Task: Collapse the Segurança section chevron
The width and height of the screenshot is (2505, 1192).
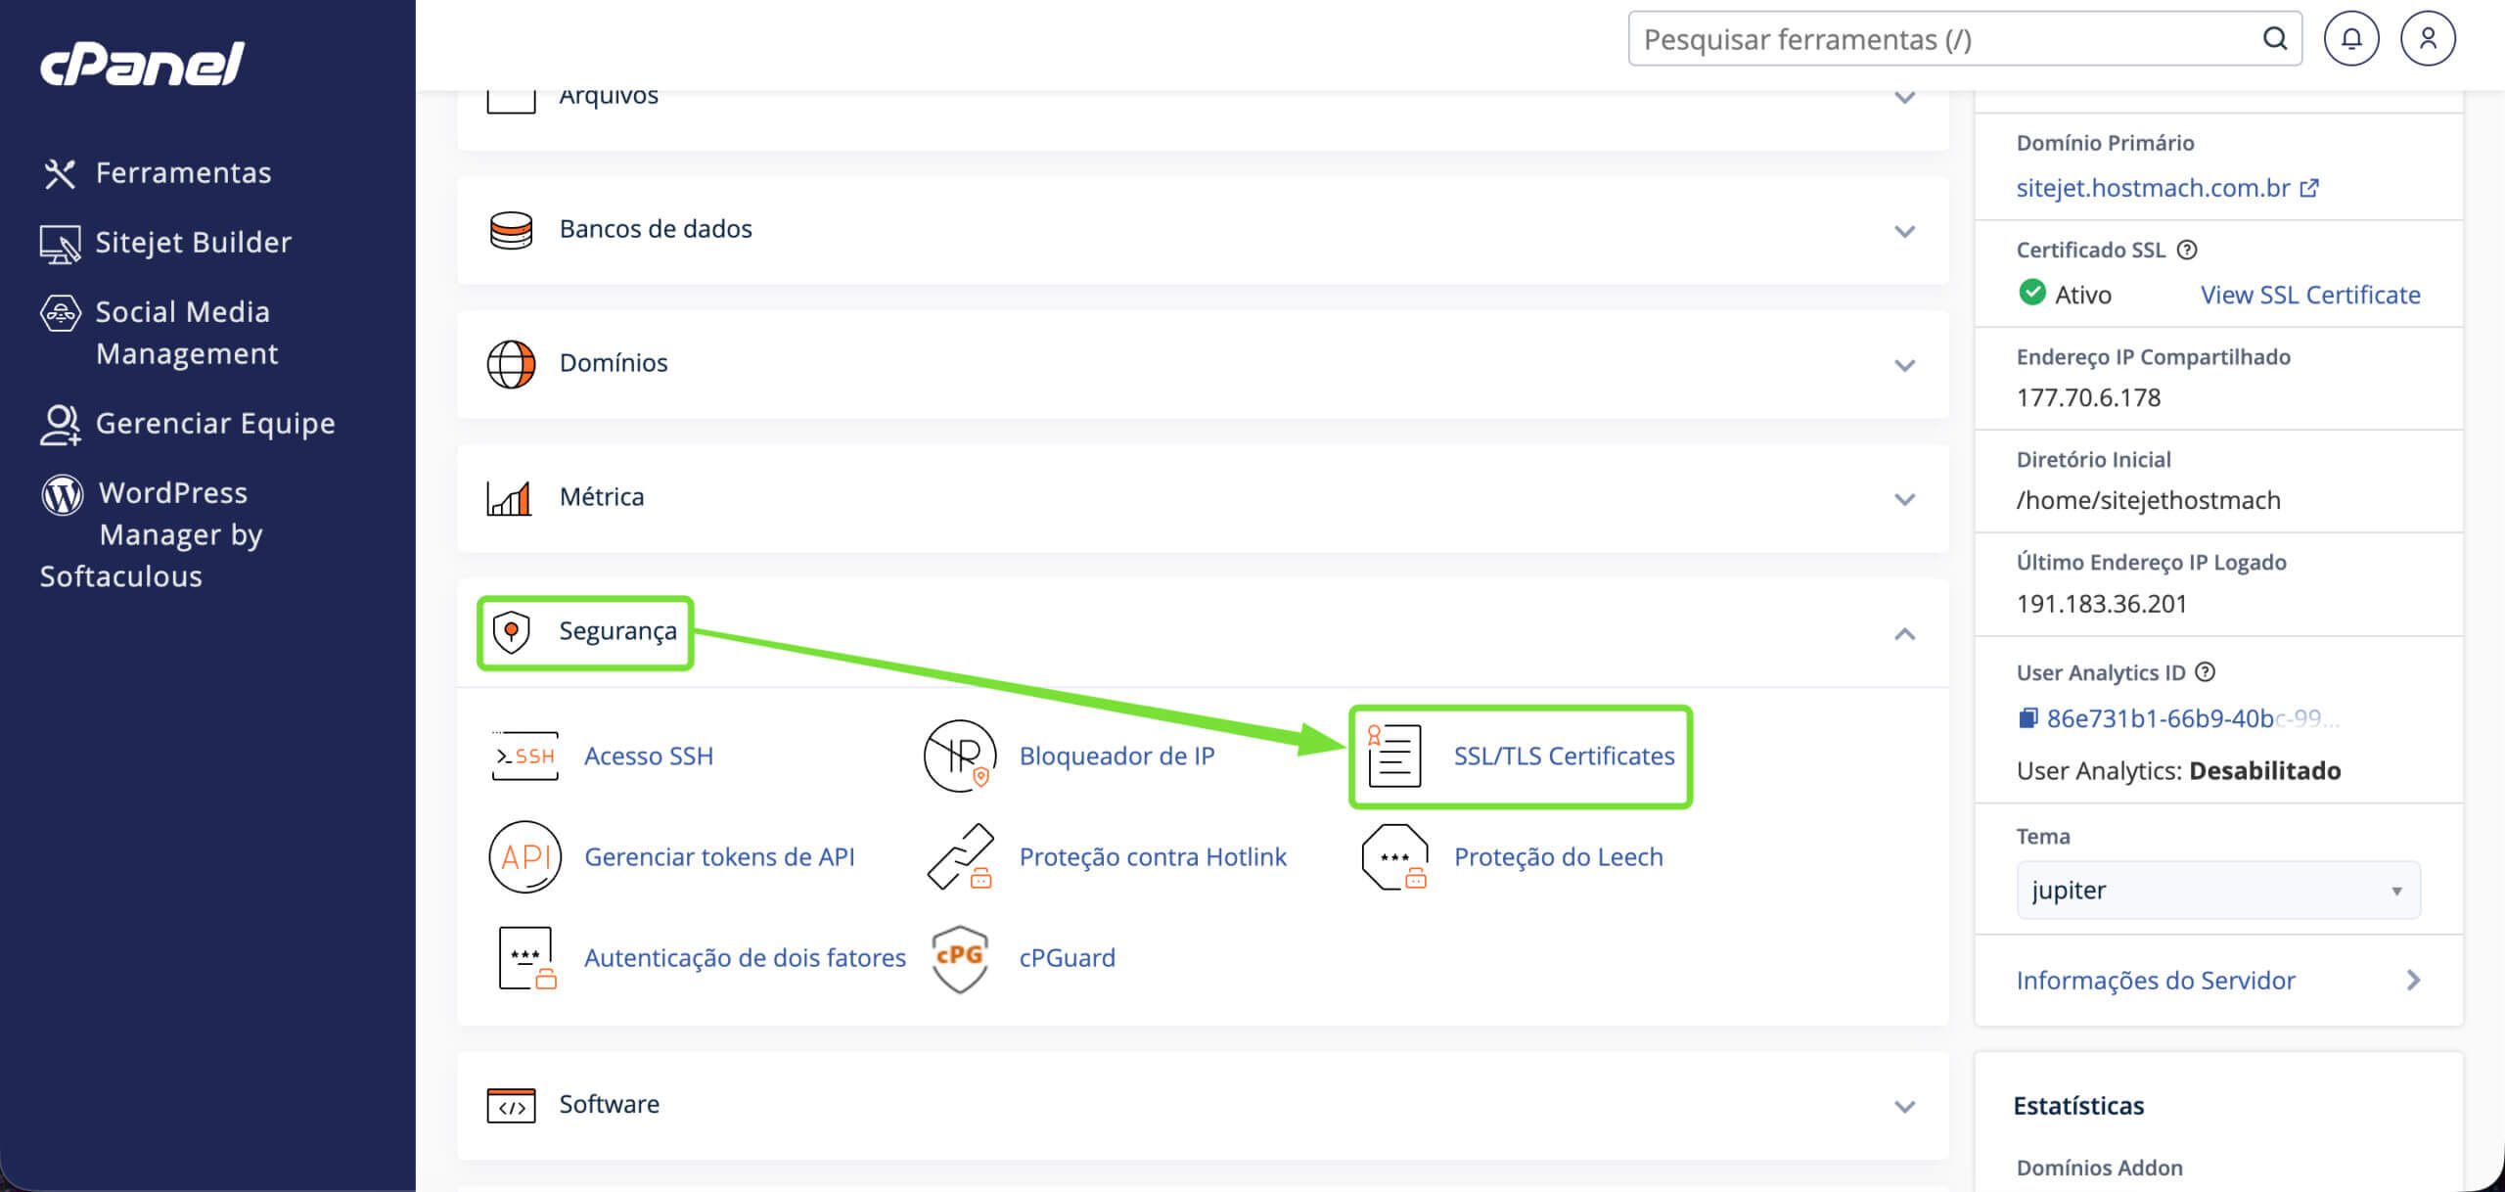Action: [1904, 634]
